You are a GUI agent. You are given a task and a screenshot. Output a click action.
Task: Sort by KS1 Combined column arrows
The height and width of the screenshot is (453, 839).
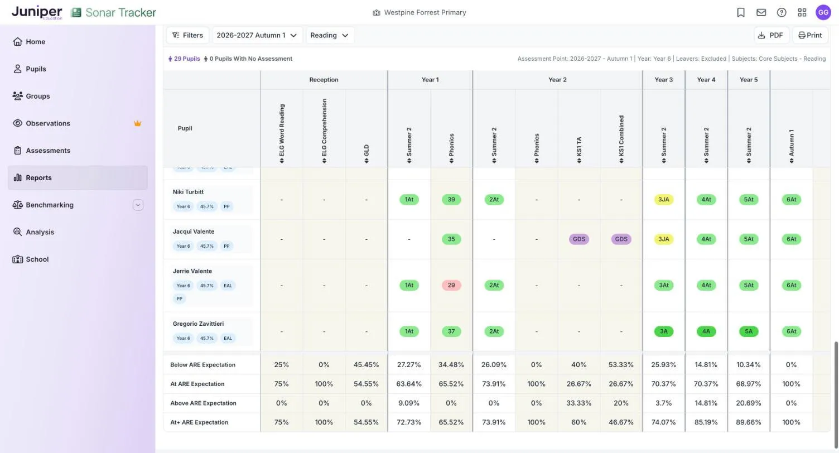pos(621,161)
